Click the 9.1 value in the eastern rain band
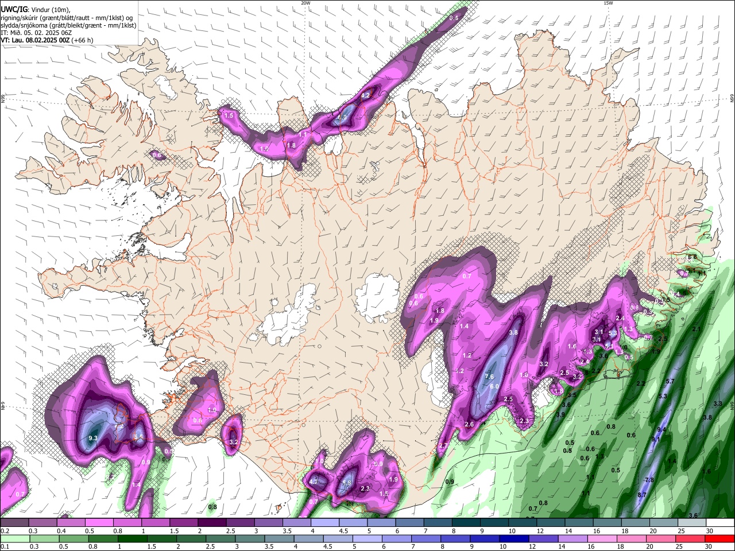This screenshot has height=551, width=735. point(656,439)
